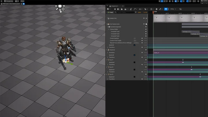This screenshot has width=208, height=117.
Task: Click the Sequencer Save icon
Action: coord(115,9)
